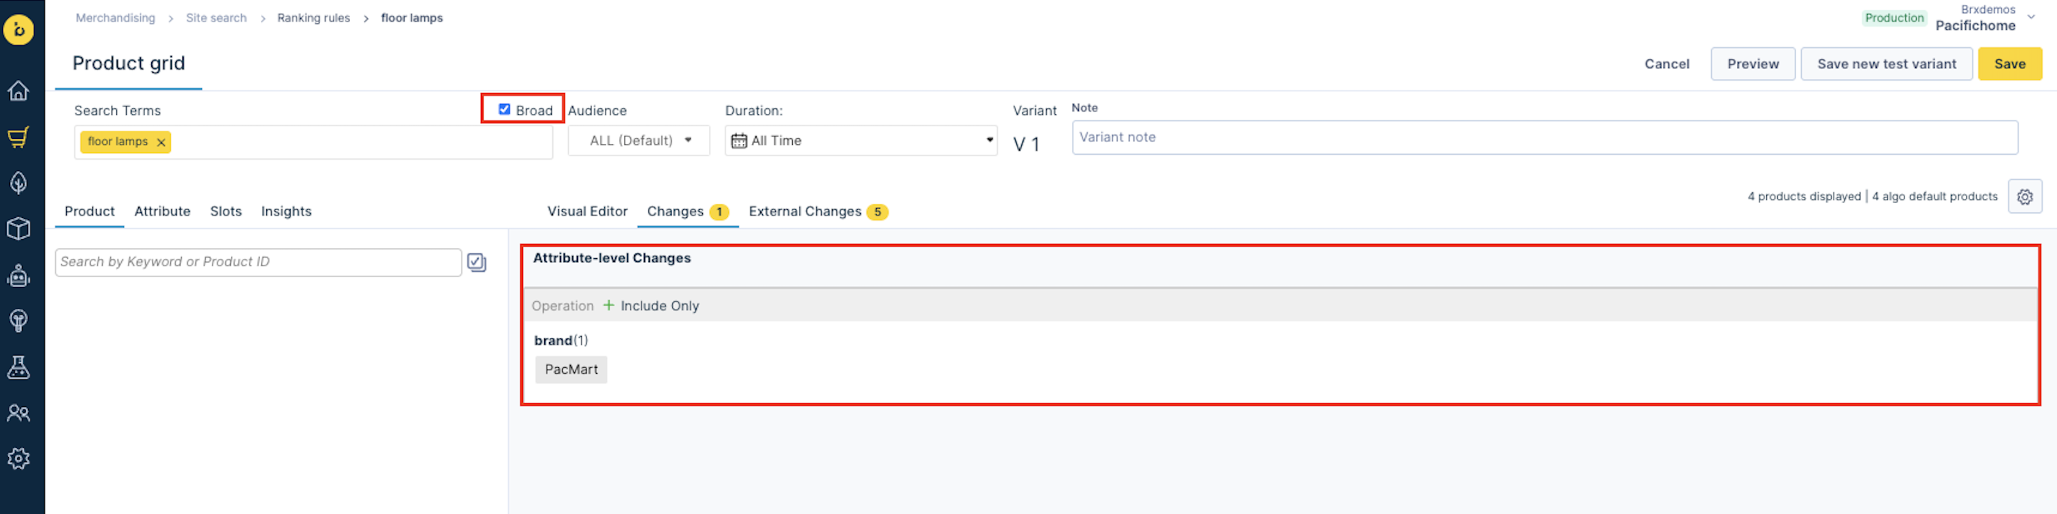The width and height of the screenshot is (2057, 514).
Task: Open the lightbulb insights sidebar icon
Action: (18, 321)
